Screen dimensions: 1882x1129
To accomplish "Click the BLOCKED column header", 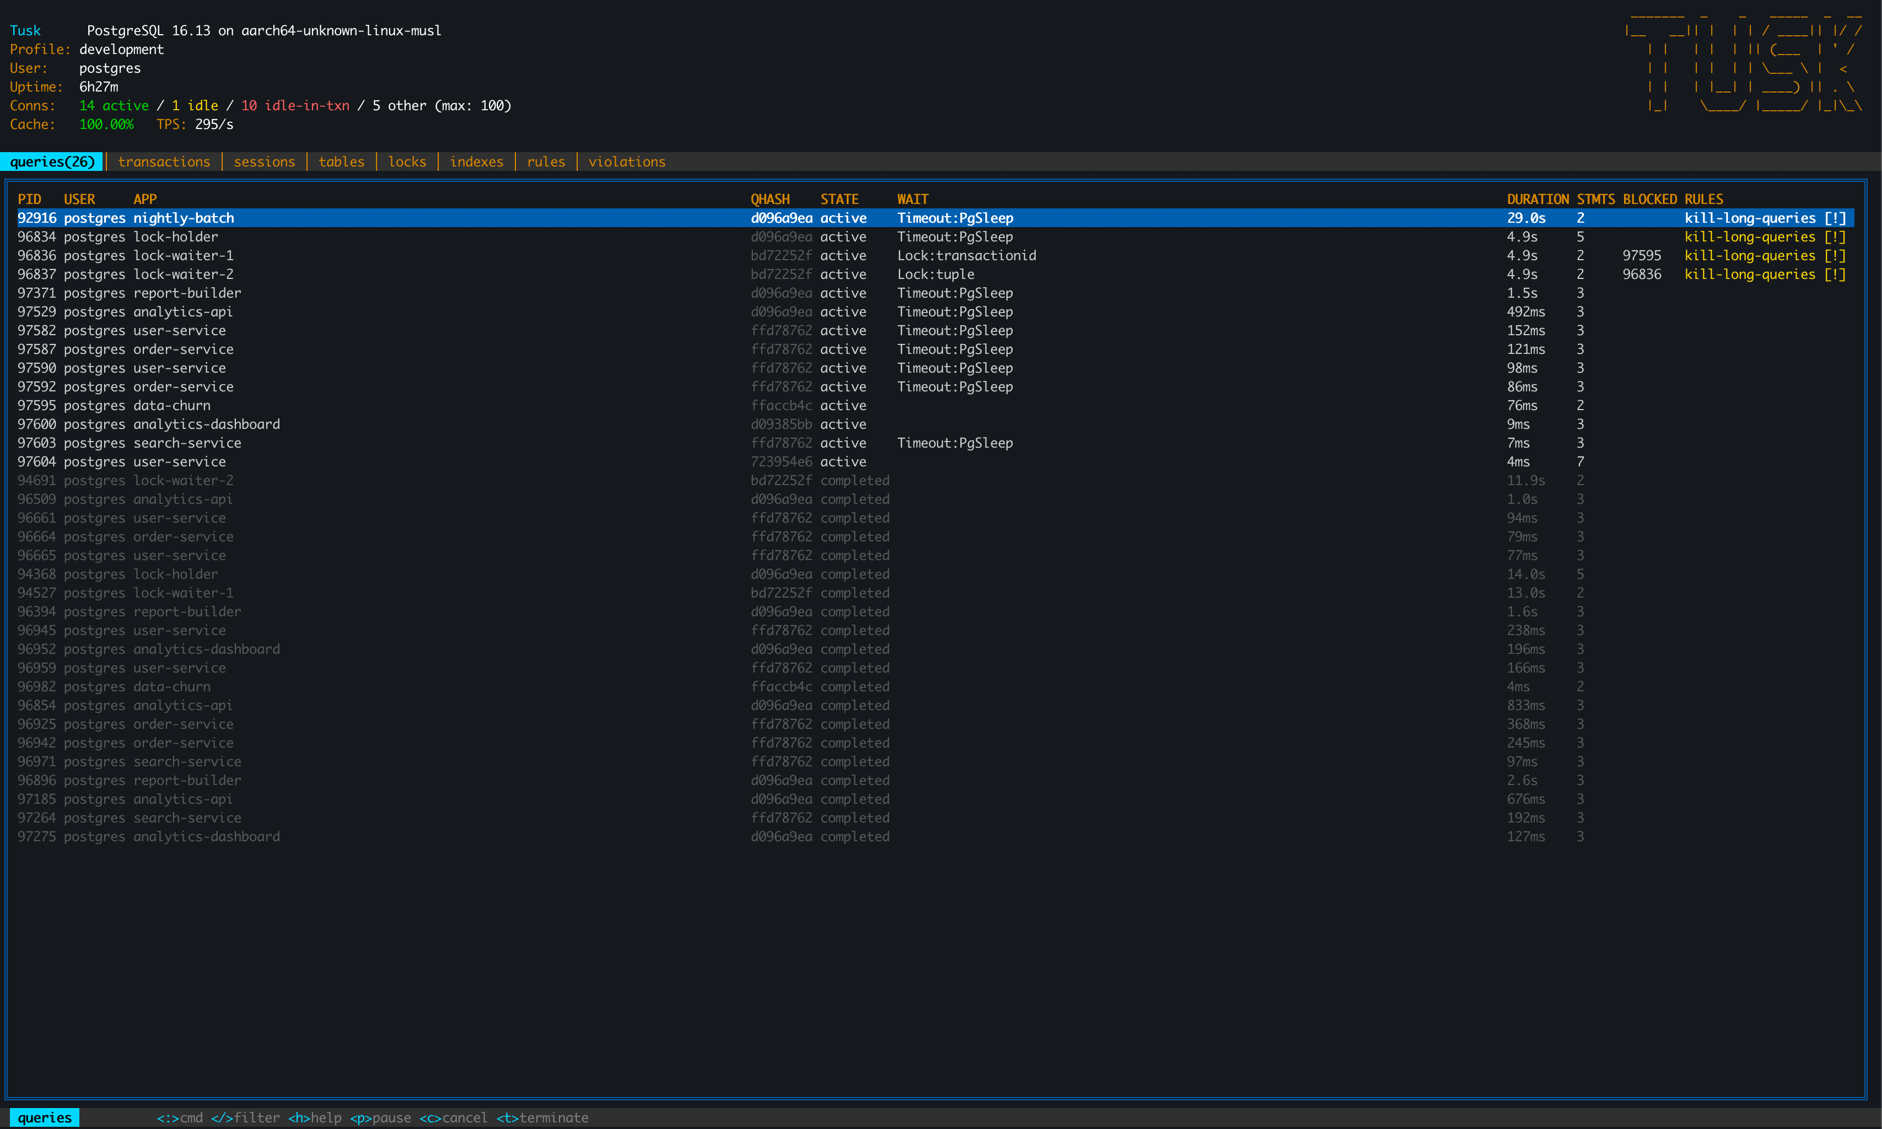I will [1649, 200].
